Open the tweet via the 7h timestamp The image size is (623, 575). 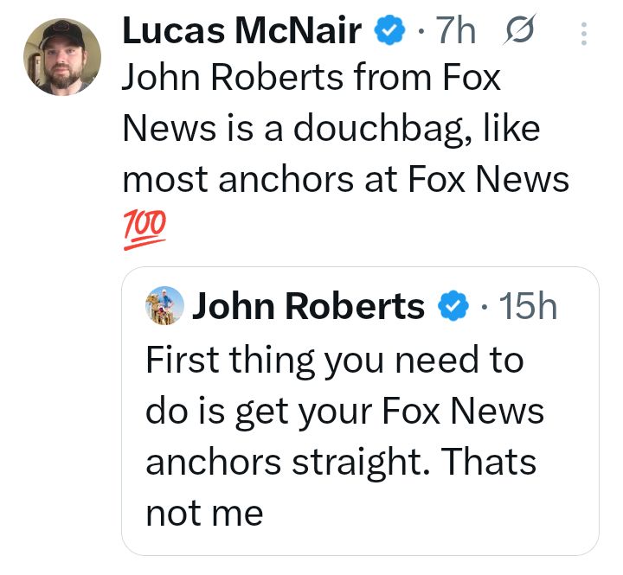point(454,33)
